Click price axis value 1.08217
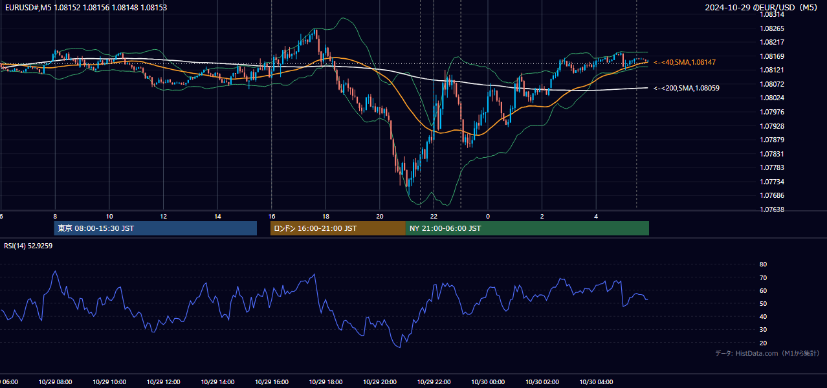The height and width of the screenshot is (388, 827). [x=772, y=42]
